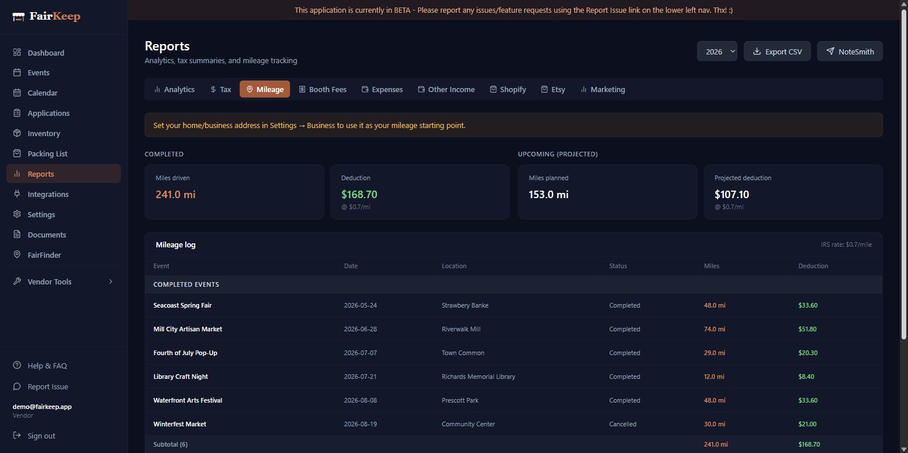Open the 2026 year dropdown
The height and width of the screenshot is (453, 908).
click(x=717, y=51)
